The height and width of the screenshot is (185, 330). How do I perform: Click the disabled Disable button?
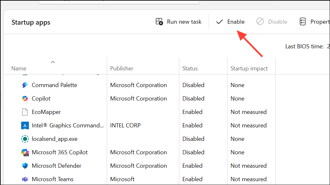(x=272, y=21)
